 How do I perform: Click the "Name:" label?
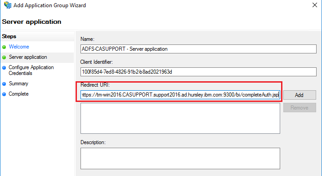coord(88,39)
